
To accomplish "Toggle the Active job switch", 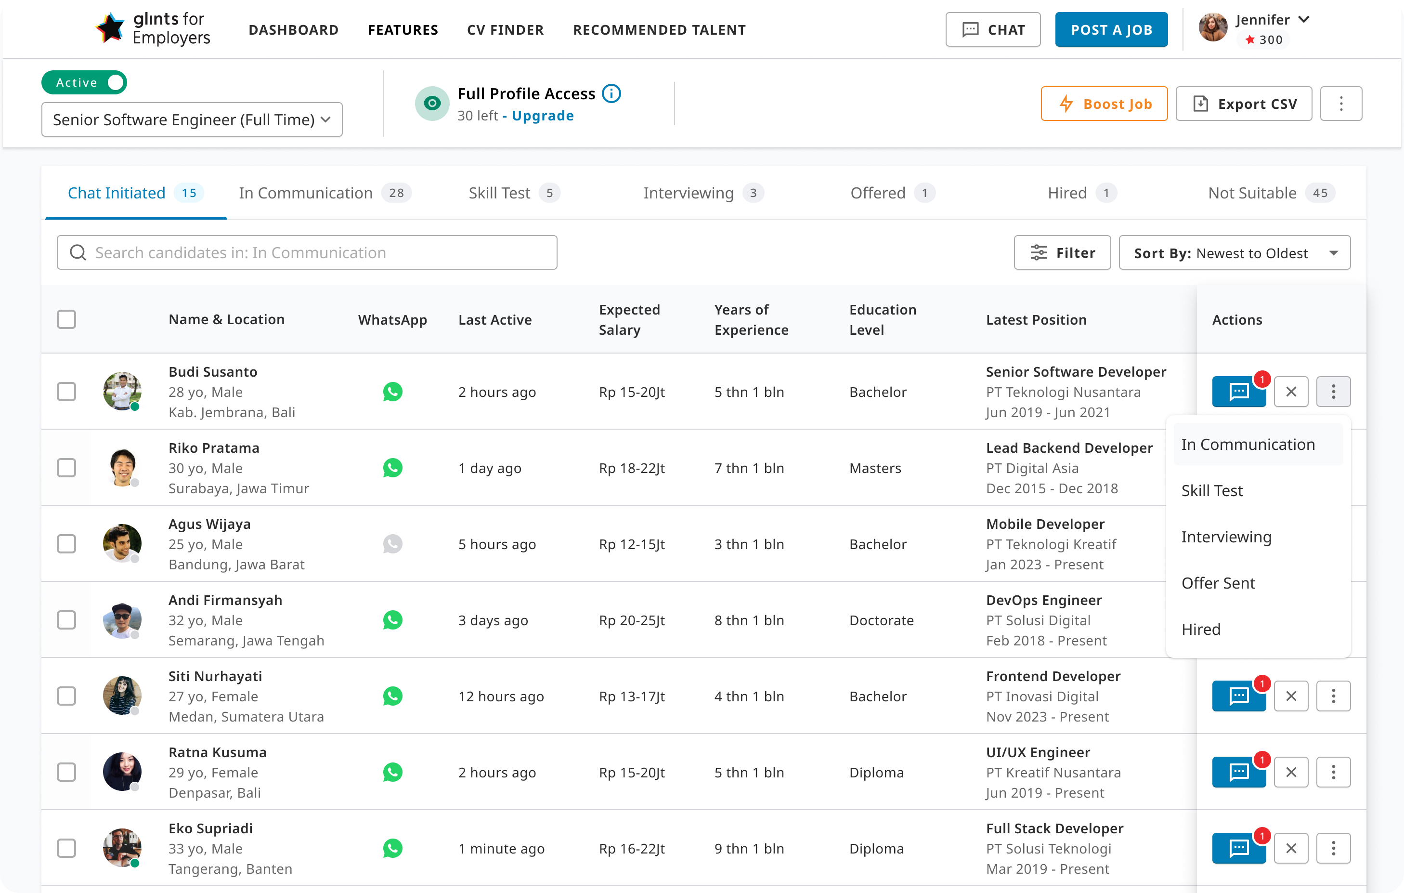I will pyautogui.click(x=84, y=82).
